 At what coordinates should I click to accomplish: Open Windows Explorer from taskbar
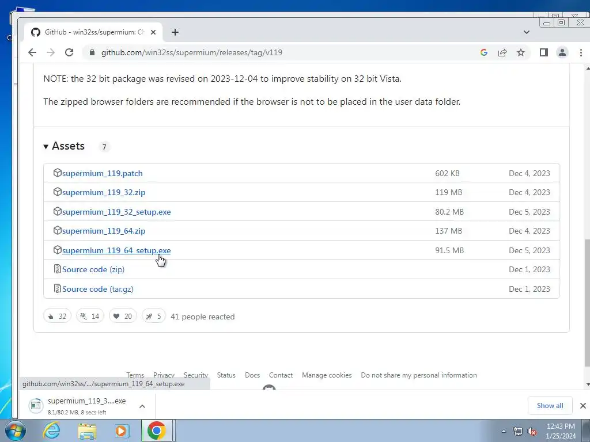coord(87,432)
